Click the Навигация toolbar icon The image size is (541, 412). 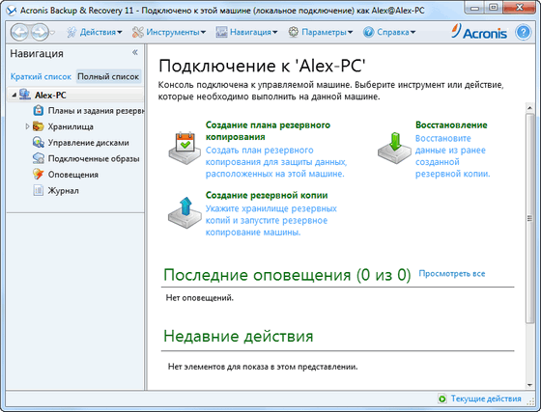(221, 33)
